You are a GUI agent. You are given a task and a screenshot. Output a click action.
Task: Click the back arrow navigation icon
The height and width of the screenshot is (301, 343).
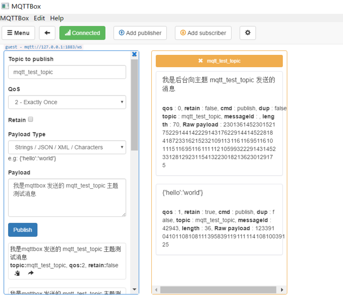coord(47,33)
